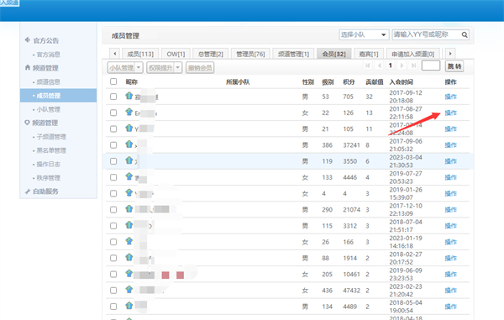
Task: Click the page number input box beside 跳转
Action: coord(431,66)
